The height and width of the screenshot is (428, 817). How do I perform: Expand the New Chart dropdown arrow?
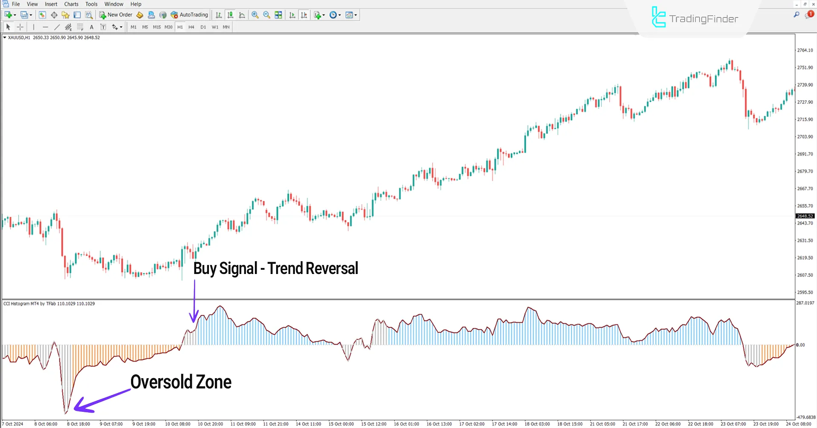15,15
